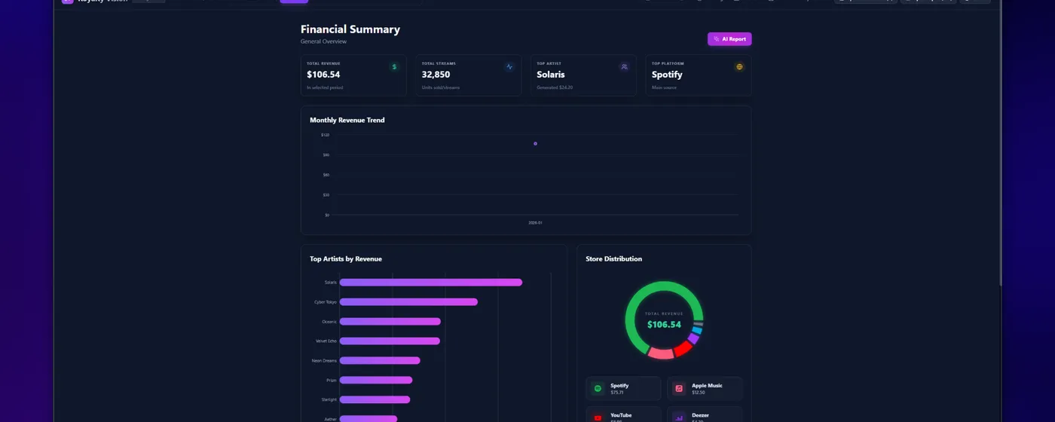Open the Spotify $75.71 store card
This screenshot has height=422, width=1055.
[623, 389]
